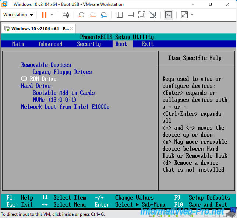
Task: Show the console view icon
Action: pos(168,15)
